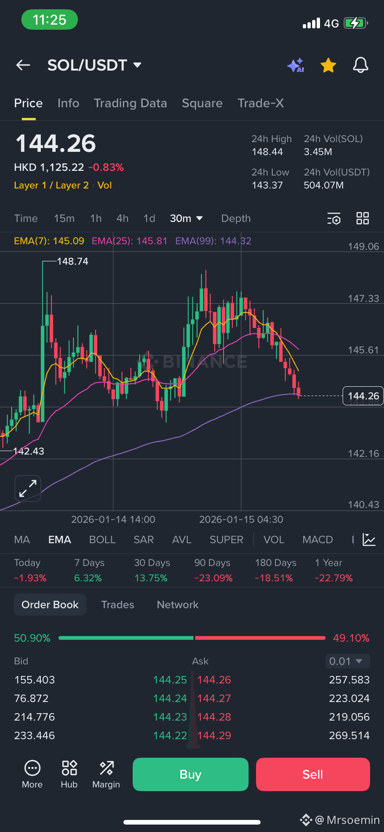The image size is (384, 832).
Task: Select the Network tab
Action: coord(178,604)
